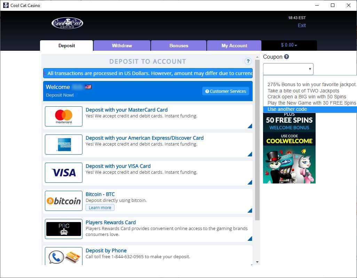Select Play the New Game 30 FREE Spins
The image size is (357, 278).
point(310,103)
